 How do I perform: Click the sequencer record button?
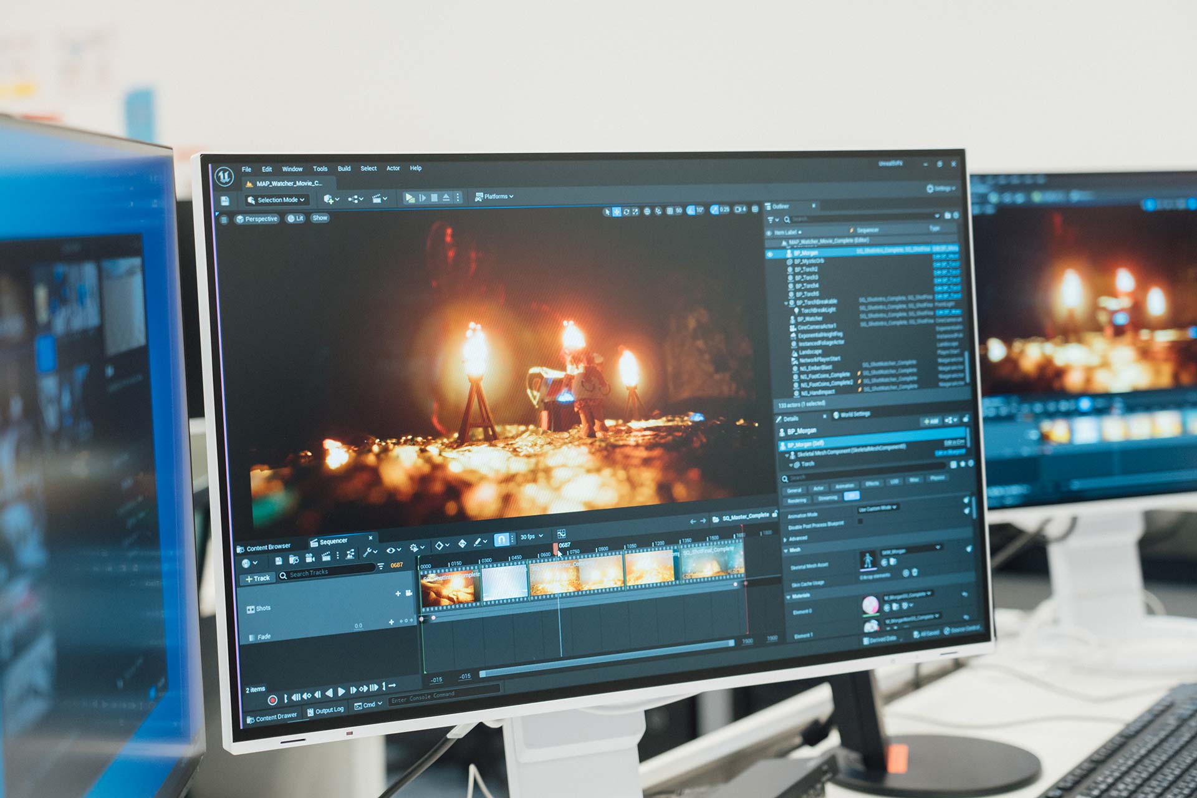coord(272,700)
